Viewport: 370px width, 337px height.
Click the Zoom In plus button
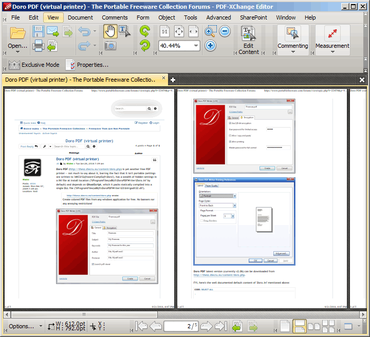(210, 45)
